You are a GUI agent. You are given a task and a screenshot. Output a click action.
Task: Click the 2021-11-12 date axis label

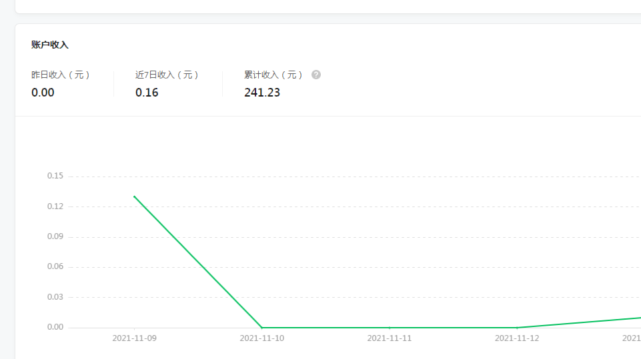517,338
